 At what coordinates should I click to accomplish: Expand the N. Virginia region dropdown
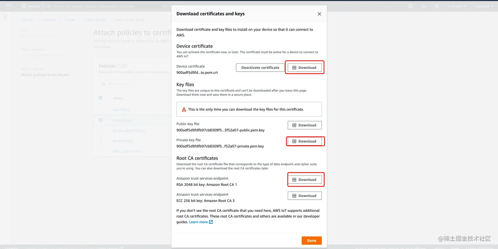[457, 6]
